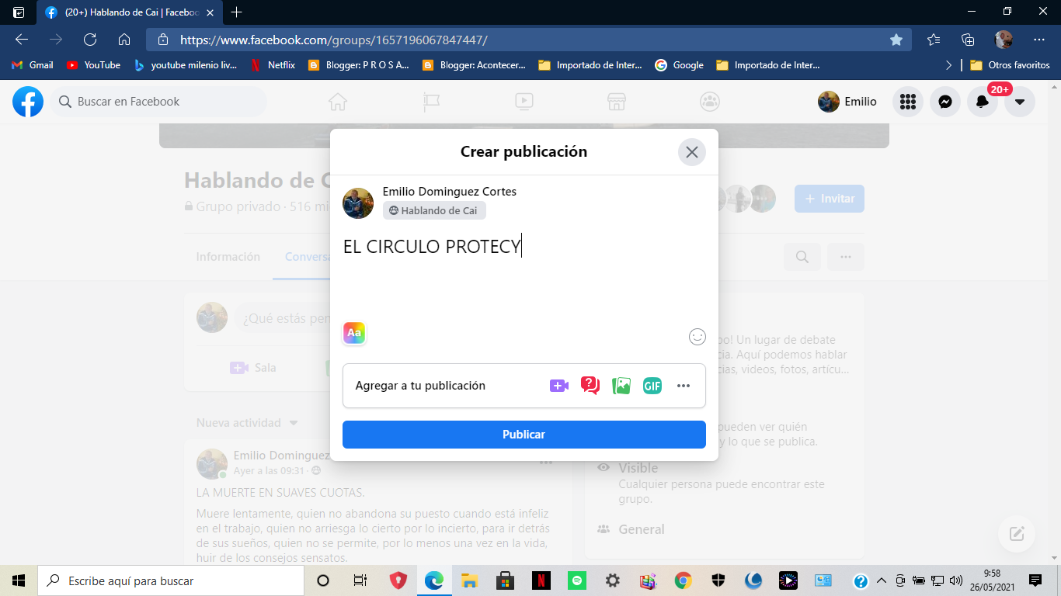Screen dimensions: 1061x596
Task: Add a video room to the post
Action: point(559,386)
